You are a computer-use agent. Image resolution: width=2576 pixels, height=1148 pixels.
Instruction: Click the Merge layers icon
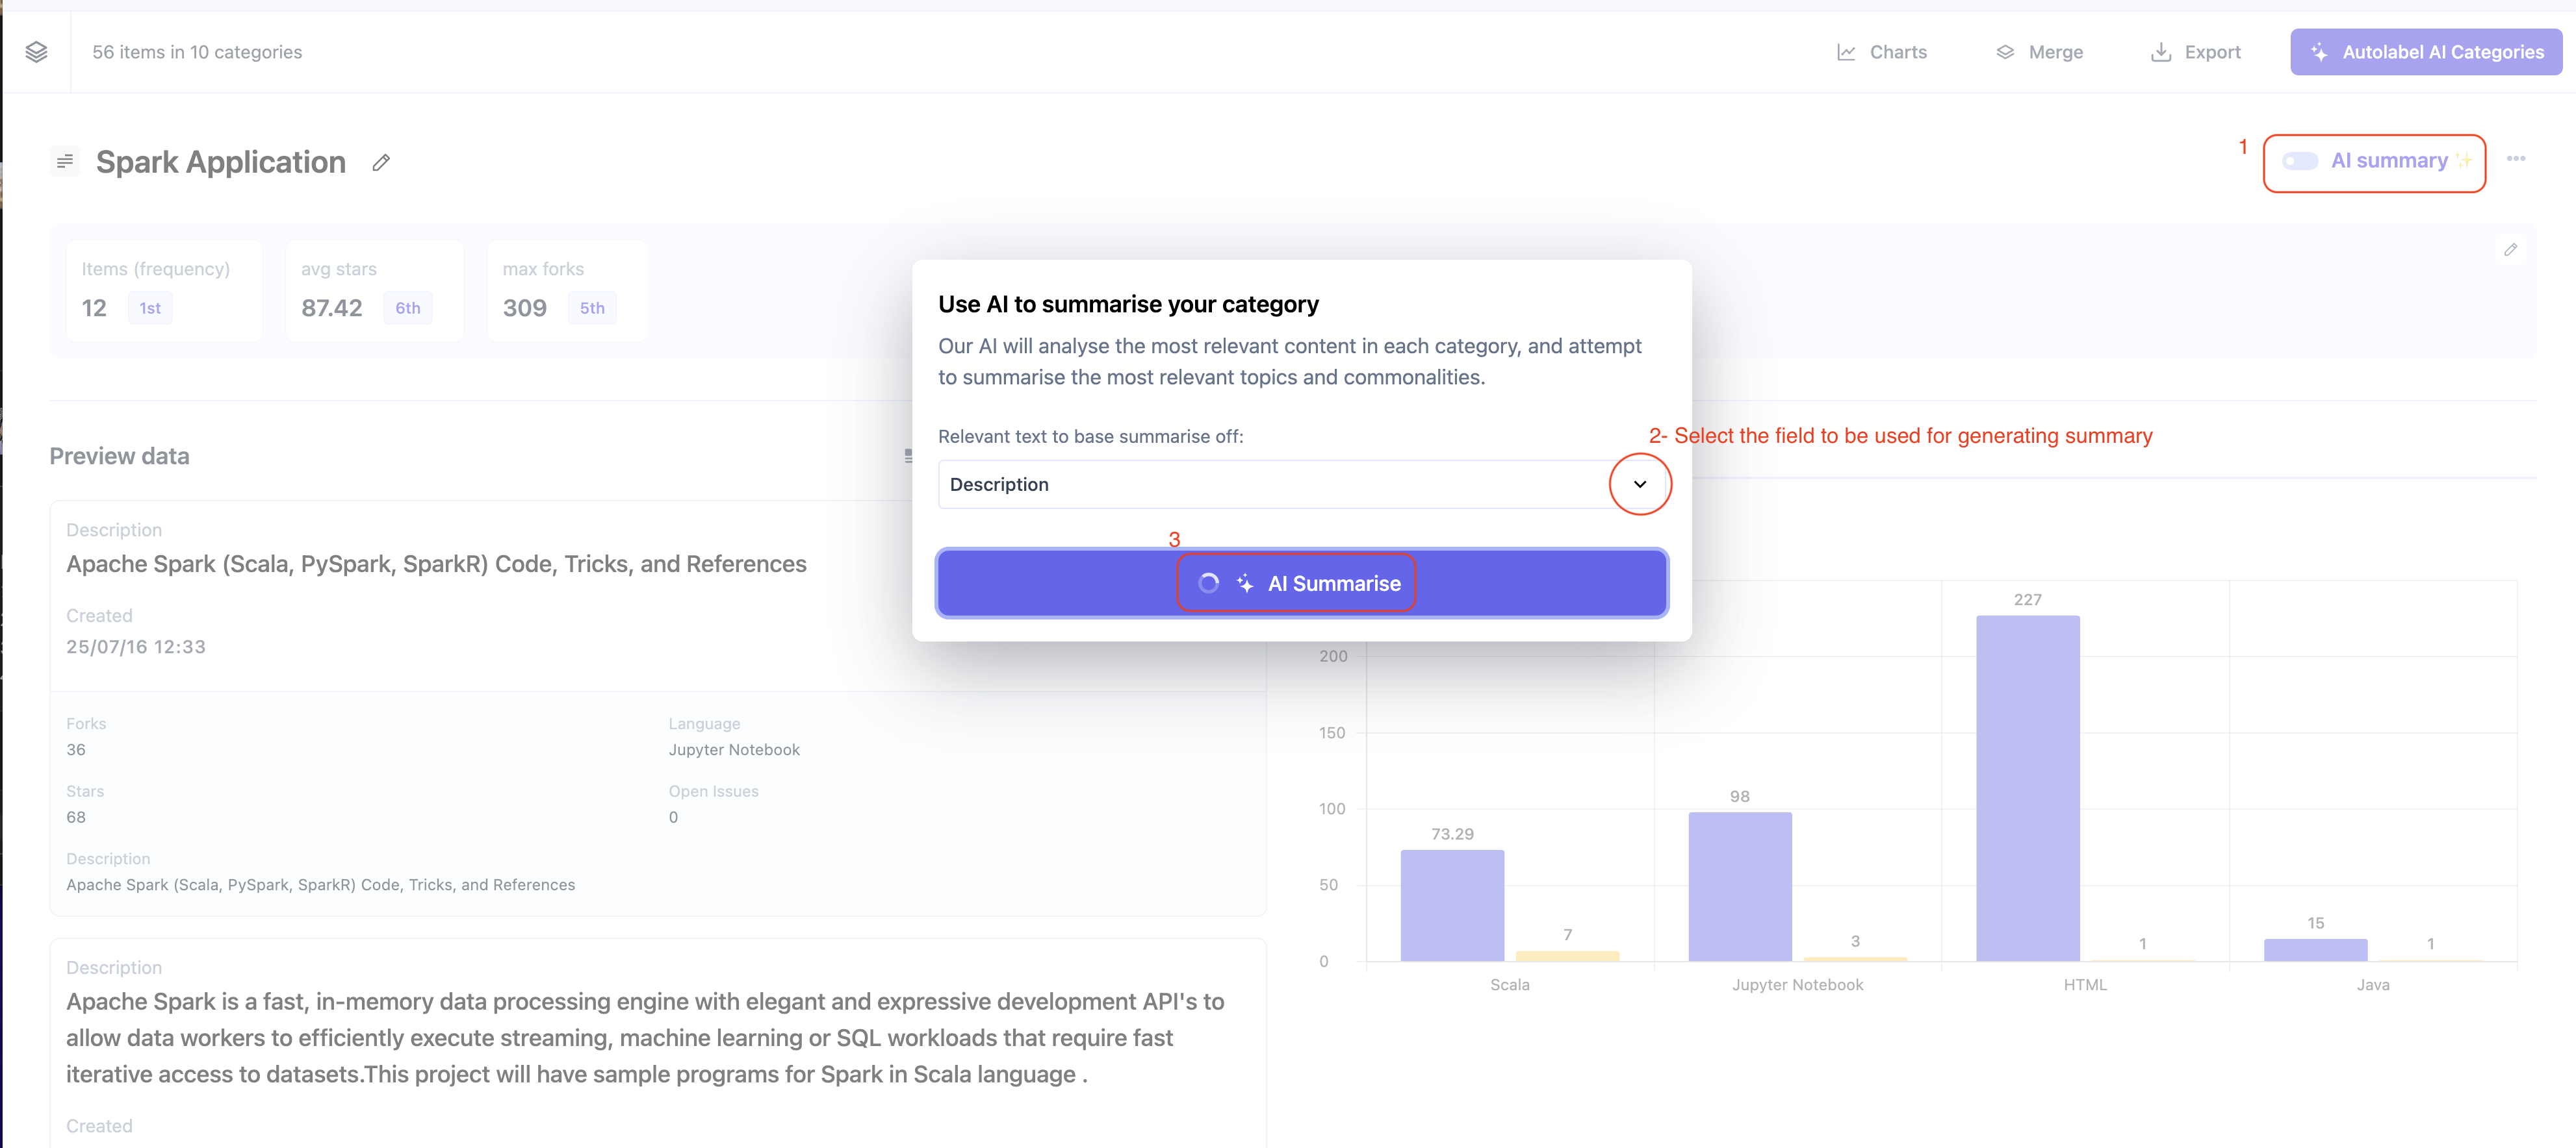2005,52
